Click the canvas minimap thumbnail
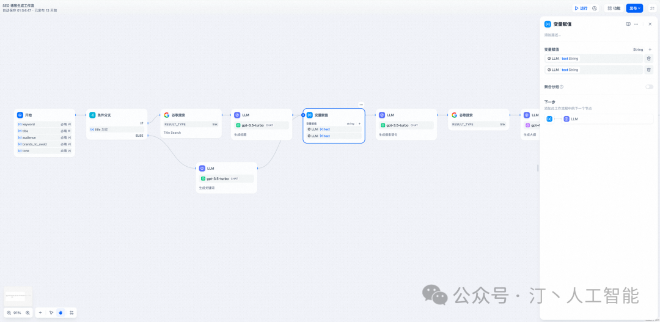Image resolution: width=660 pixels, height=322 pixels. [x=17, y=296]
